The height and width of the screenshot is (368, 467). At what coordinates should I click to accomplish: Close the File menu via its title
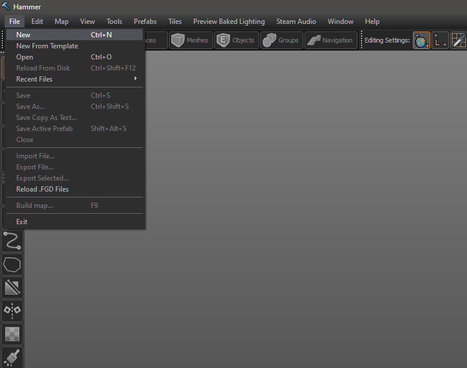15,22
